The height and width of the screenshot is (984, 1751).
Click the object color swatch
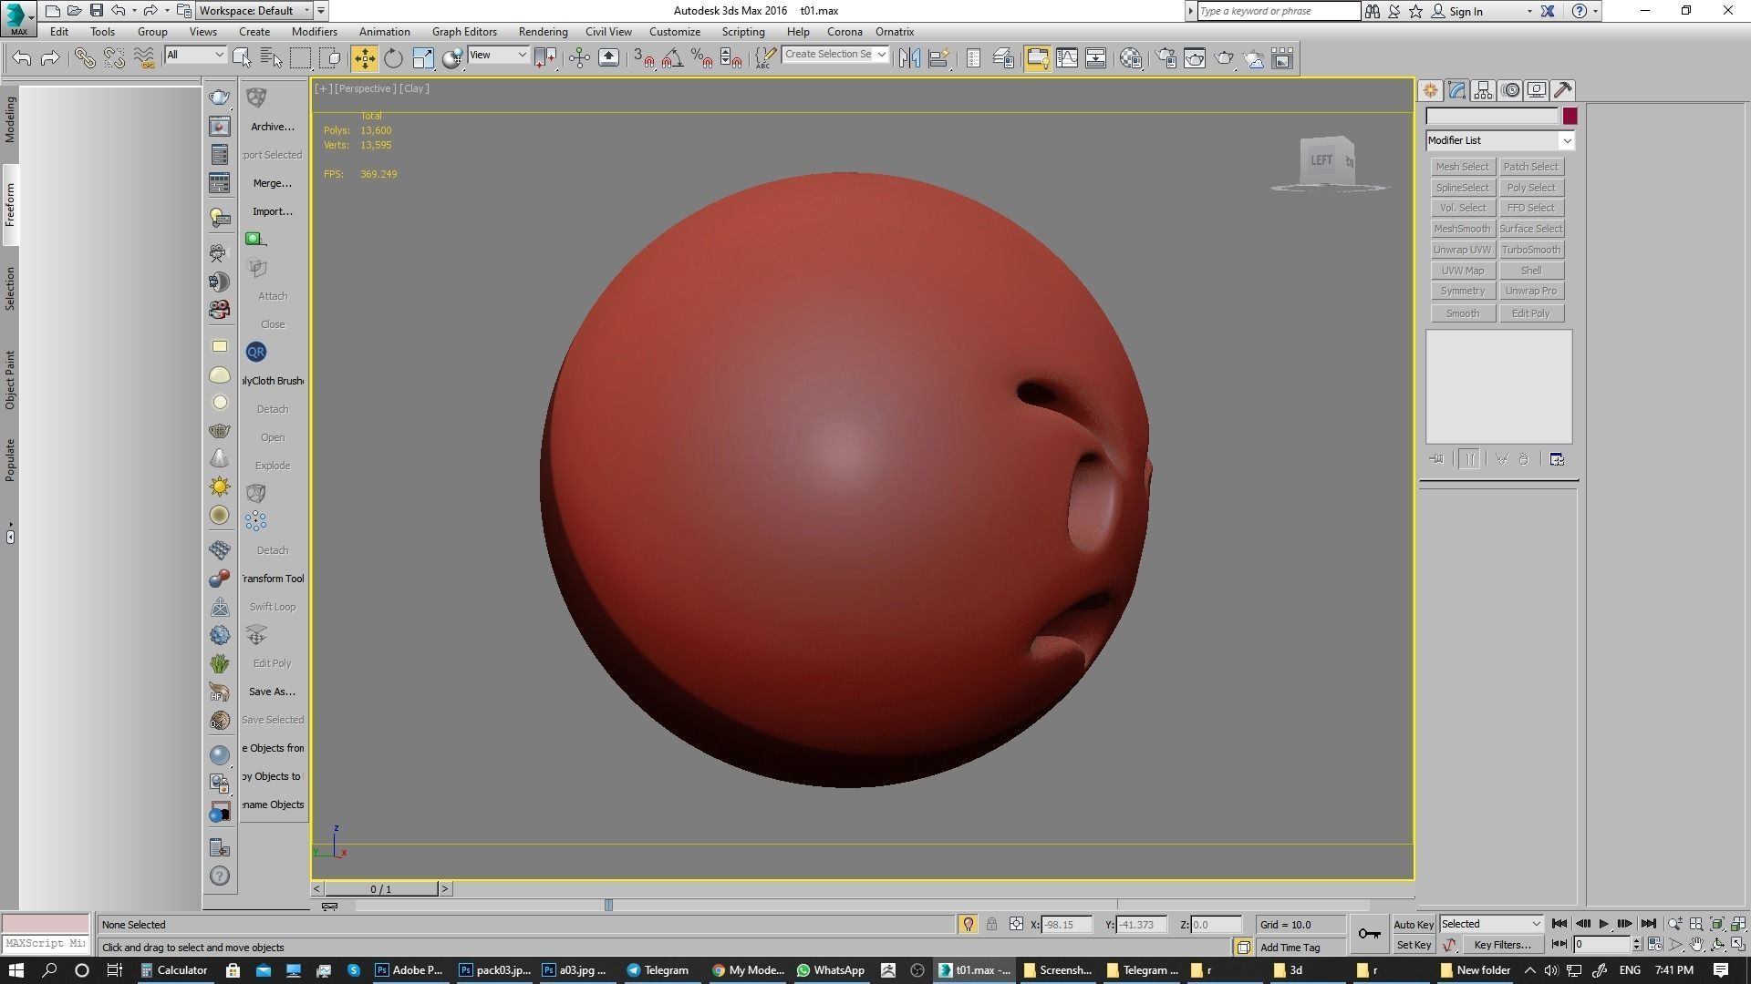pyautogui.click(x=1570, y=116)
